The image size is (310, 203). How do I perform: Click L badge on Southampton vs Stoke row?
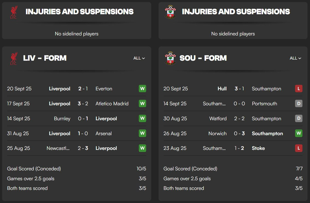[x=299, y=148]
